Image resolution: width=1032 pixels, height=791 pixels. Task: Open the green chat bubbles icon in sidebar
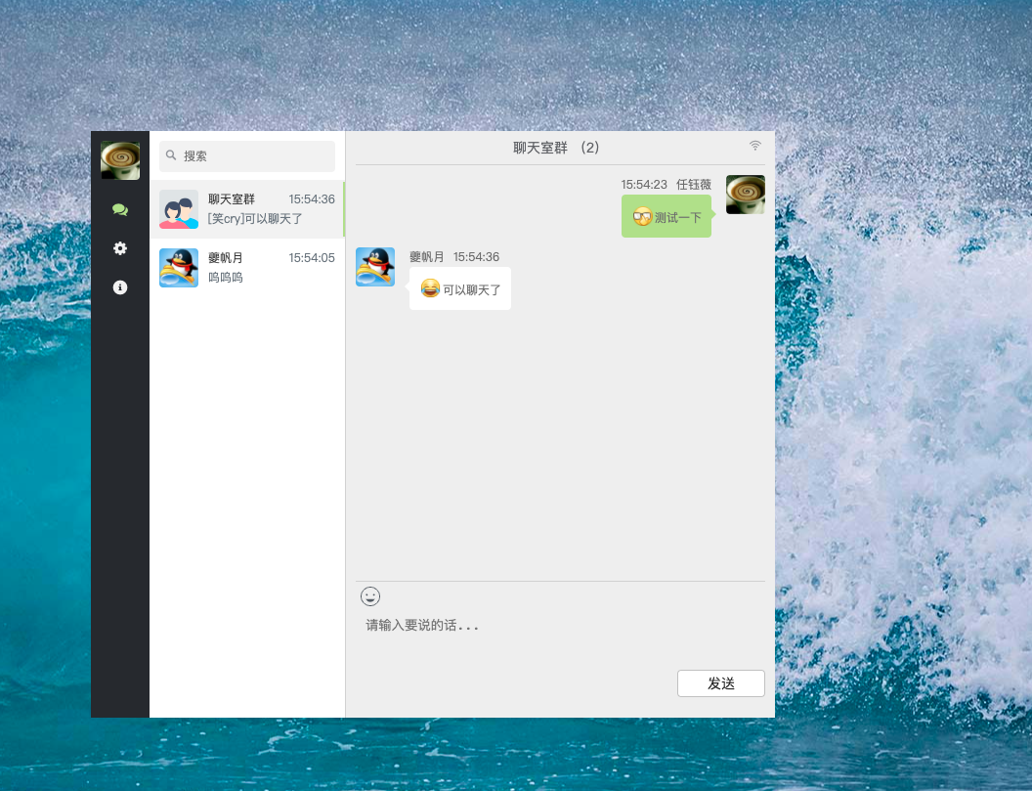point(119,209)
